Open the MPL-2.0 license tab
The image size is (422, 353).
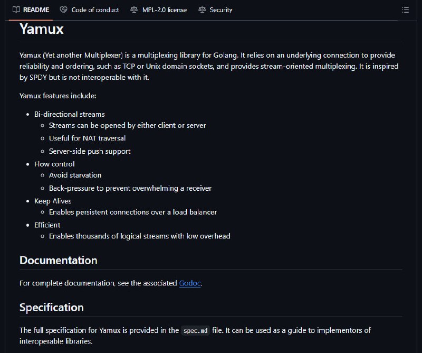click(159, 10)
